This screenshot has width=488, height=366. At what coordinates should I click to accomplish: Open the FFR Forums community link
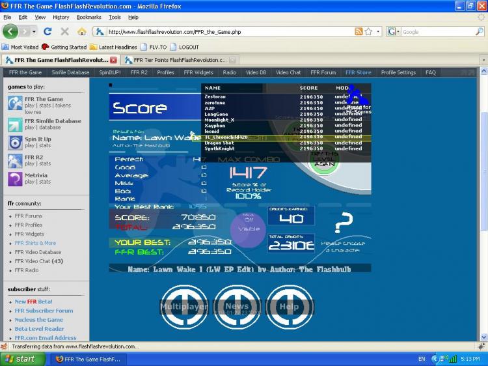click(x=28, y=216)
